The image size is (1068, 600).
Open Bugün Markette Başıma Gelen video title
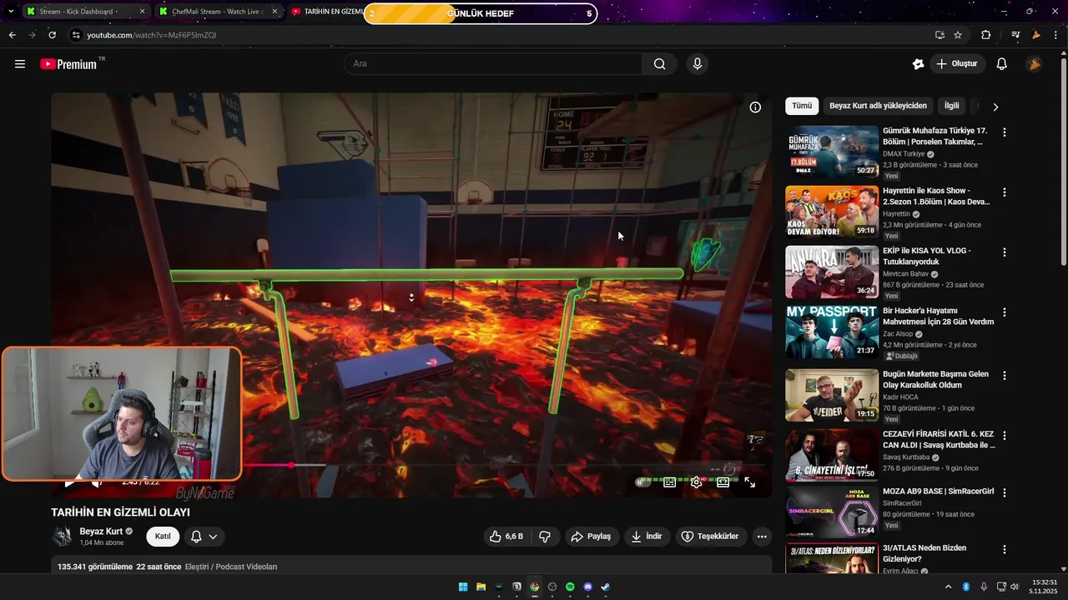935,379
